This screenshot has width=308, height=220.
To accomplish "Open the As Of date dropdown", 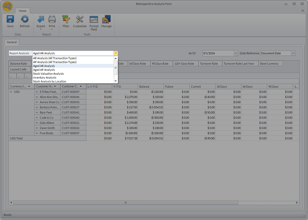I will (x=236, y=53).
